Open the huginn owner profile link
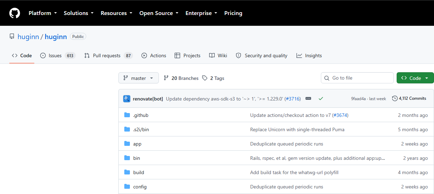 coord(28,37)
